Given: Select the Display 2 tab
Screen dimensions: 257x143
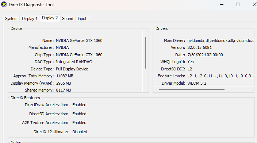Looking at the screenshot, I should pyautogui.click(x=50, y=18).
